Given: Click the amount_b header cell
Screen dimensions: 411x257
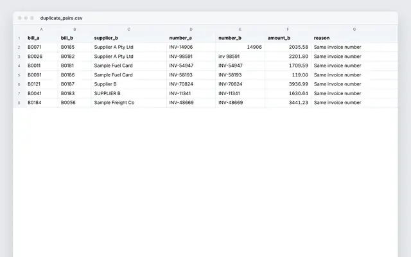Looking at the screenshot, I should [x=288, y=38].
